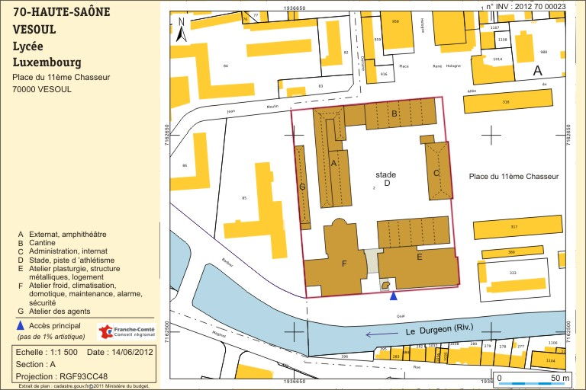Click the Place du 11ème Chasseur map label
The image size is (586, 390).
coord(514,176)
